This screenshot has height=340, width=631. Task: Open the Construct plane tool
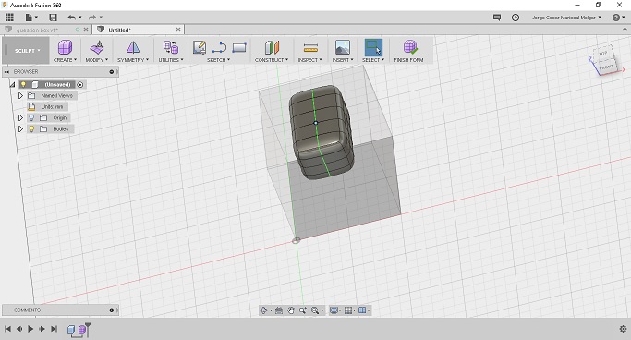click(x=272, y=47)
